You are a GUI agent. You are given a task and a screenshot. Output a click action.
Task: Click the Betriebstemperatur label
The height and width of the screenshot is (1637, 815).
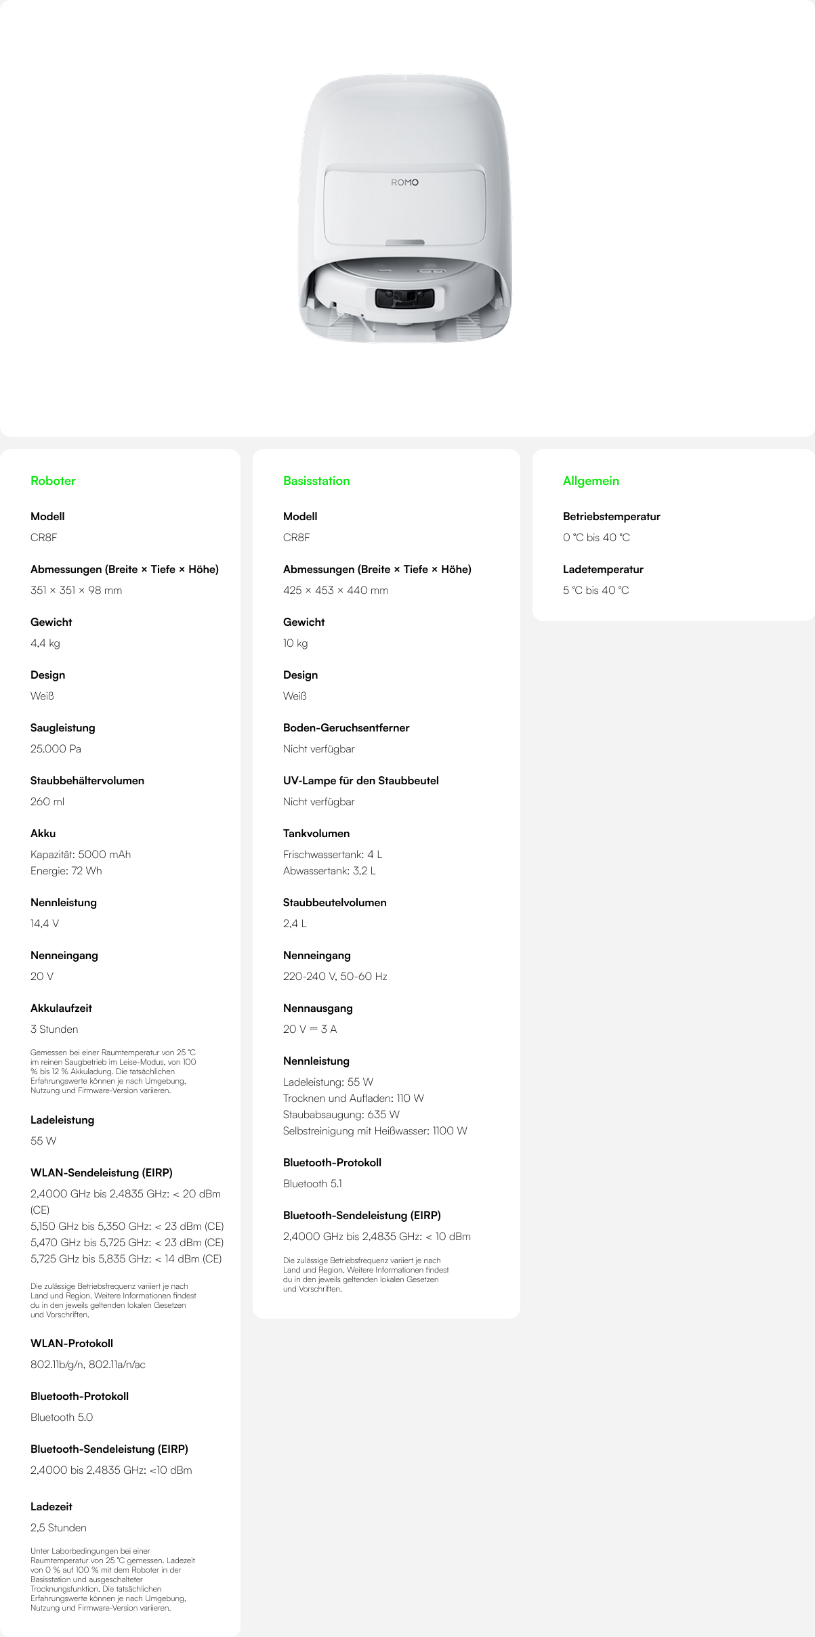612,516
